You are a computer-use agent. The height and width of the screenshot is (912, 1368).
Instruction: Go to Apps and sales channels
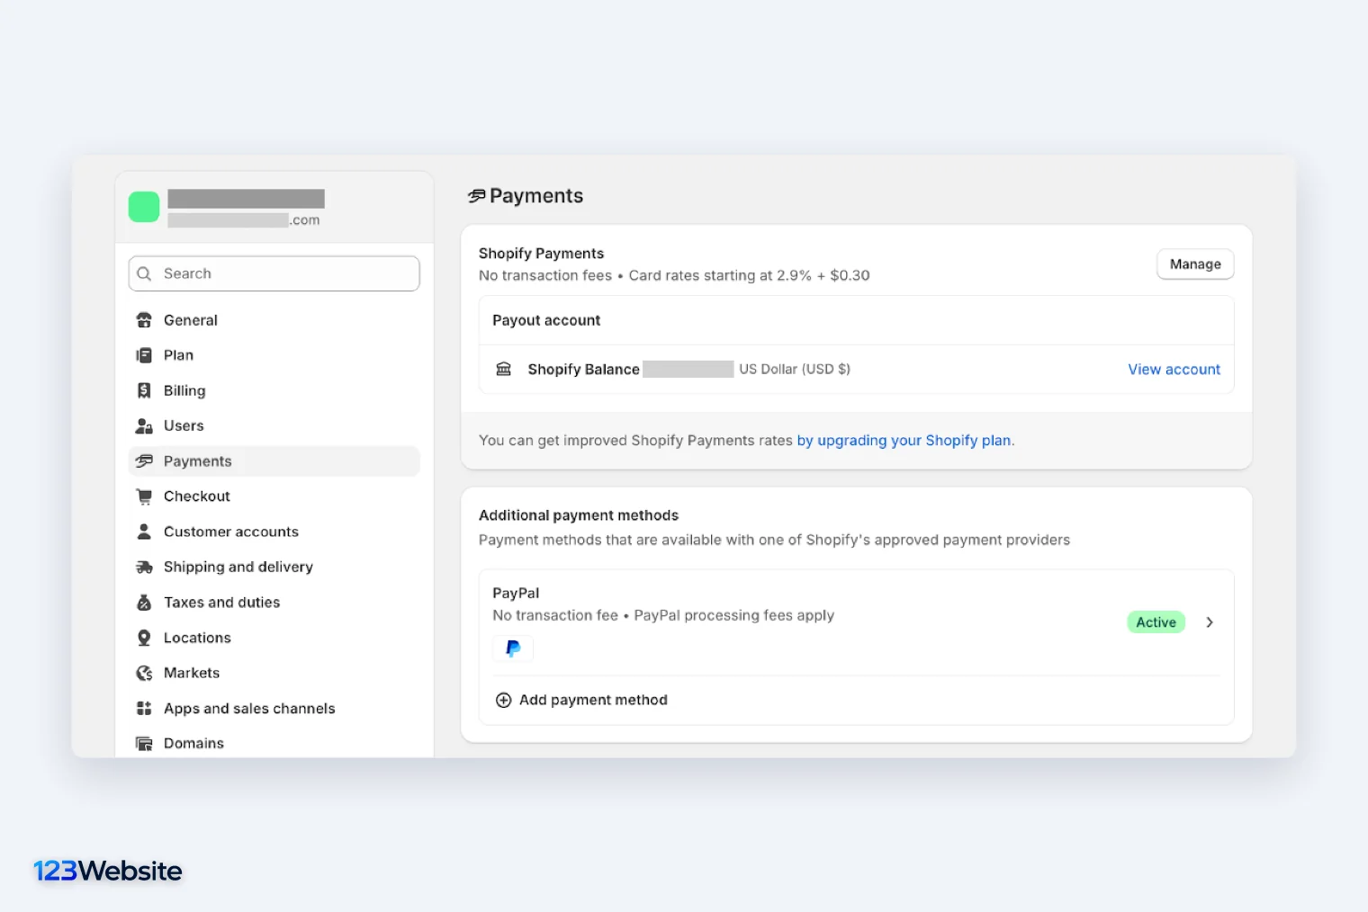point(274,709)
